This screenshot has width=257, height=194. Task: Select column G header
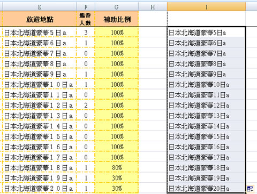(x=117, y=7)
